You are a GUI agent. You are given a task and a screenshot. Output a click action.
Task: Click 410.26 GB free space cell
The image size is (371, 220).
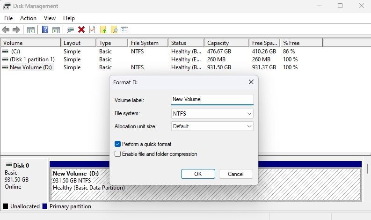264,51
